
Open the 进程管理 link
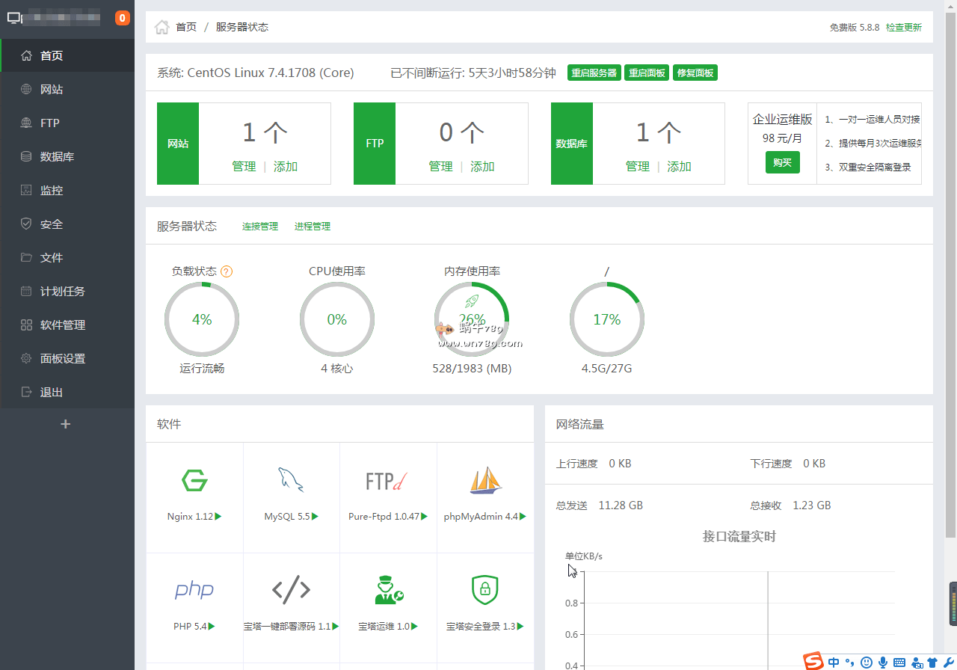[313, 227]
